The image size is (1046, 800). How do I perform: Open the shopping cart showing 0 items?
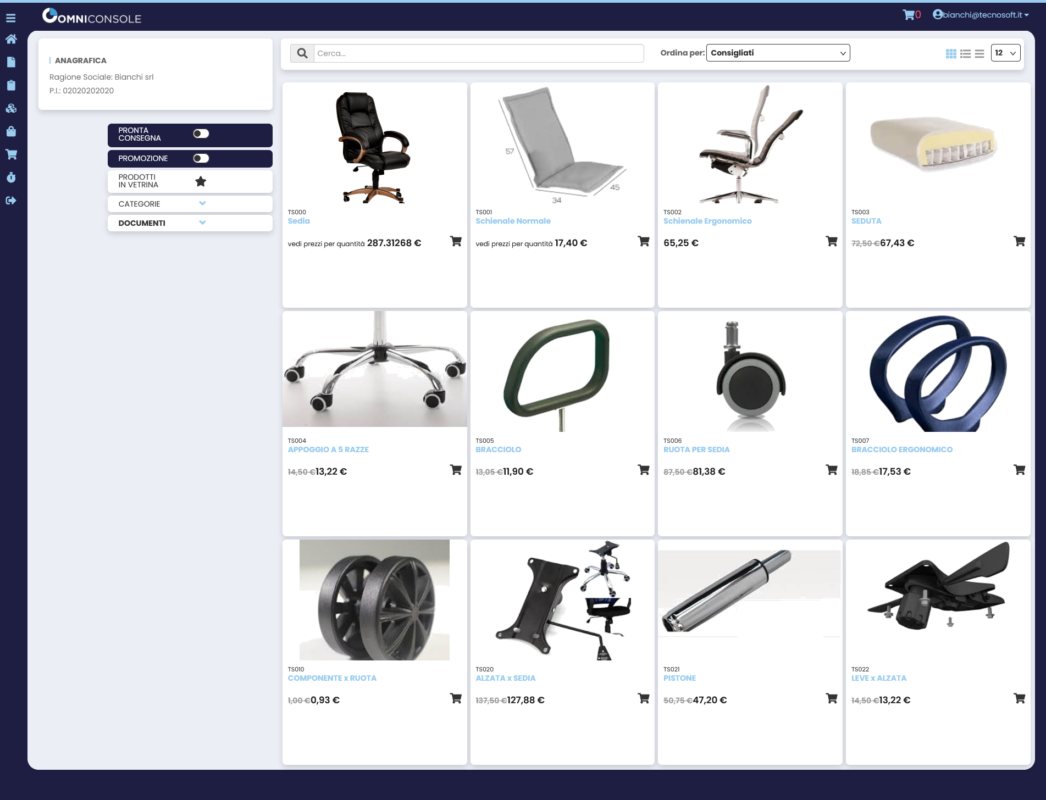tap(910, 15)
